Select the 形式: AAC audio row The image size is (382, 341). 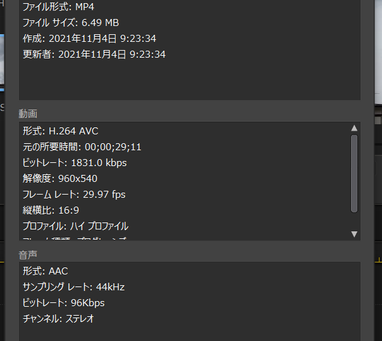(x=45, y=271)
